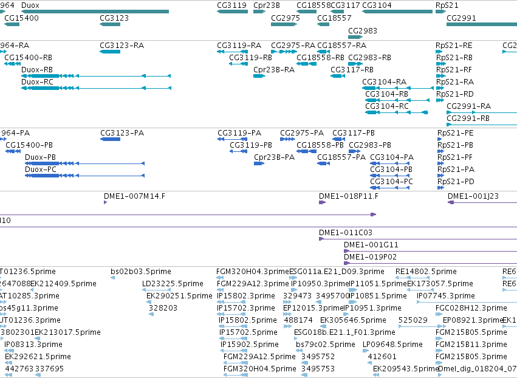Image resolution: width=517 pixels, height=378 pixels.
Task: Click protein CG3104-PA
Action: click(x=392, y=157)
